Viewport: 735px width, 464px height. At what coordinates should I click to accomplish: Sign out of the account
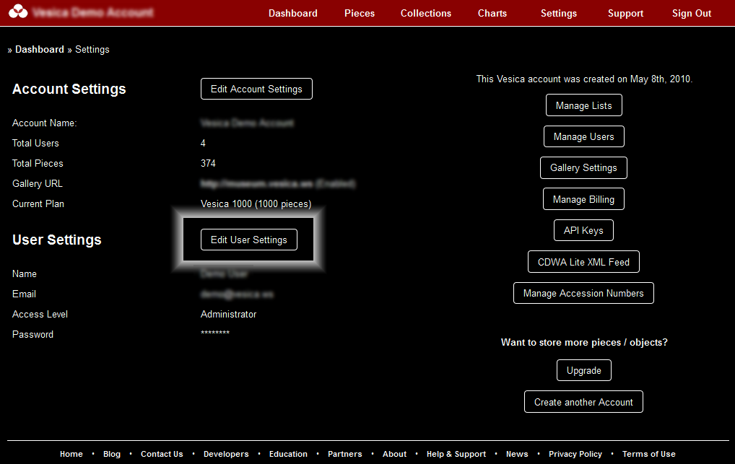[692, 13]
